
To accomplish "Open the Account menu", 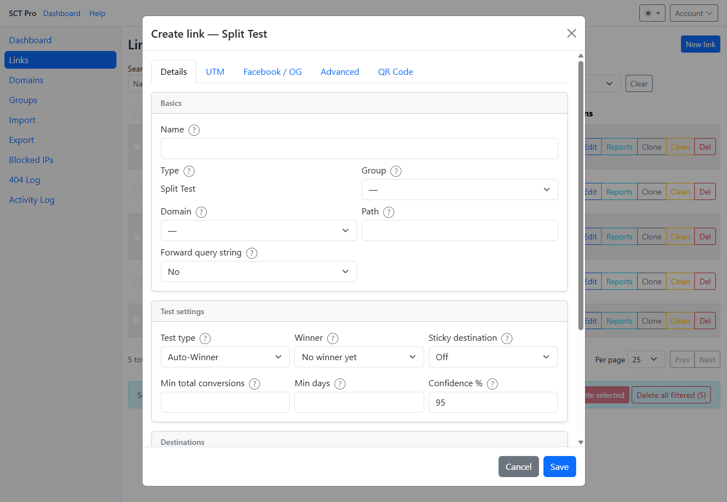I will coord(694,13).
